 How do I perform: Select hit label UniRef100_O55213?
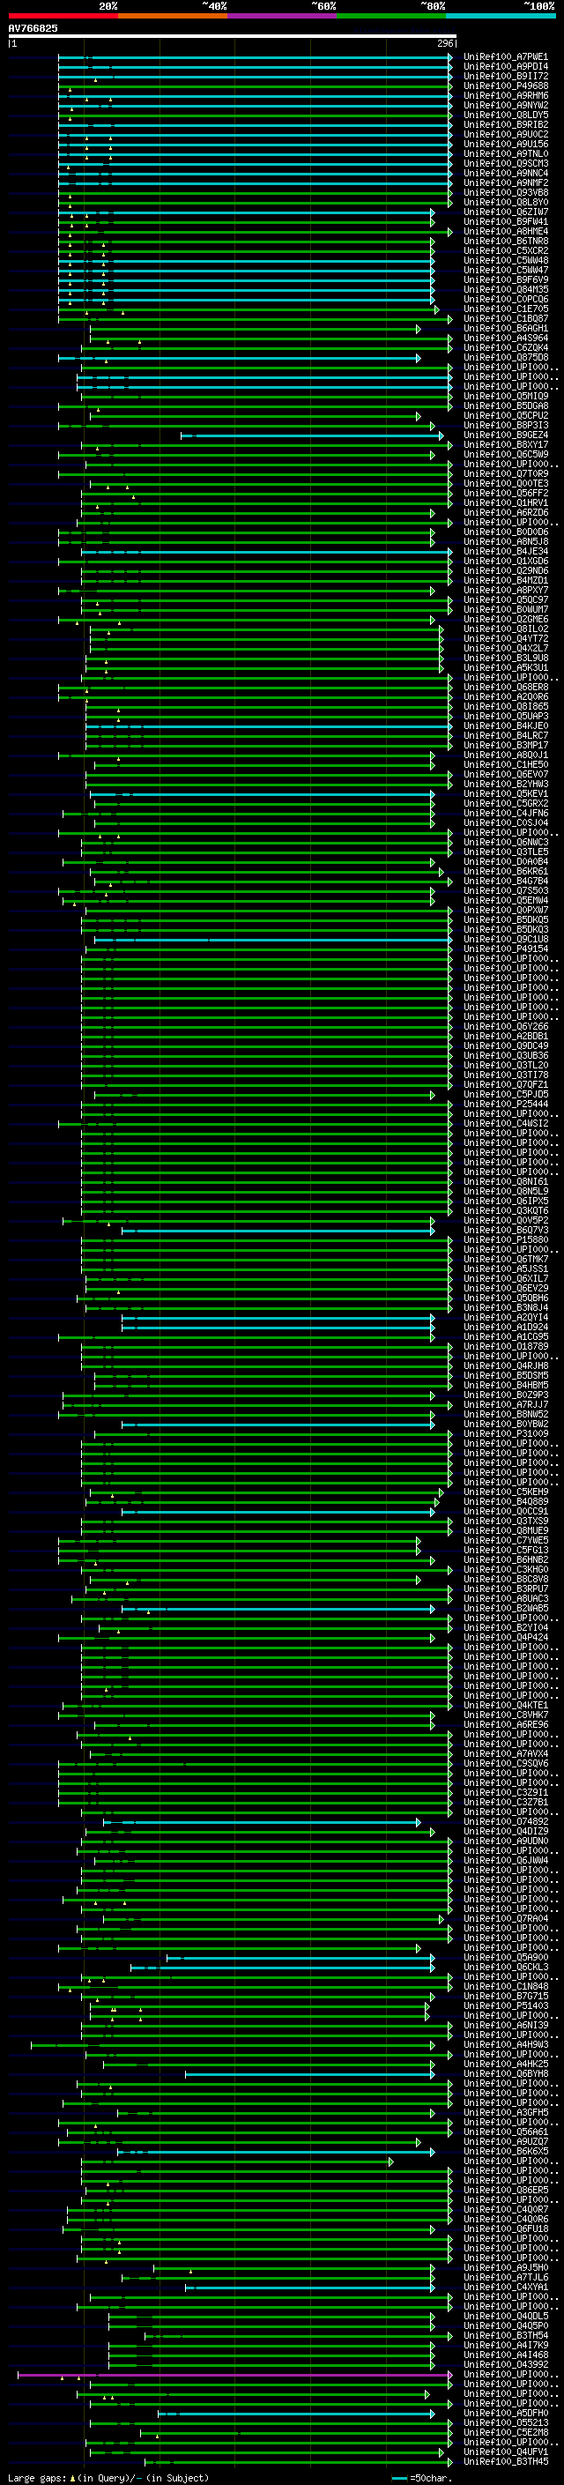[x=505, y=2422]
